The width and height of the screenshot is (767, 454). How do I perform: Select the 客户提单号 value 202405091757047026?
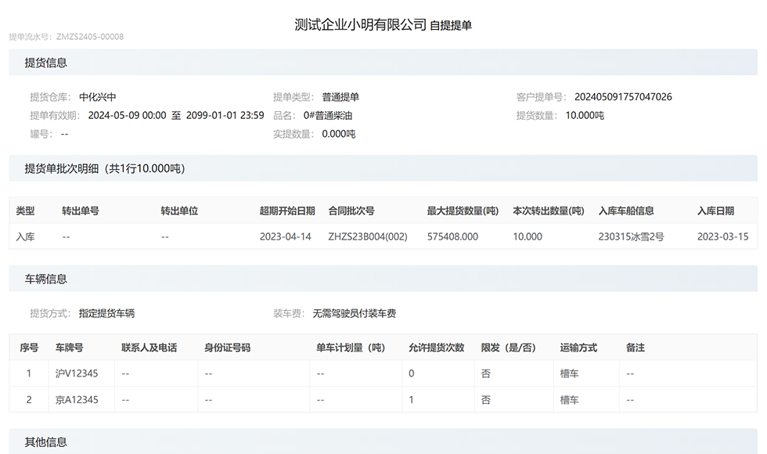(623, 97)
